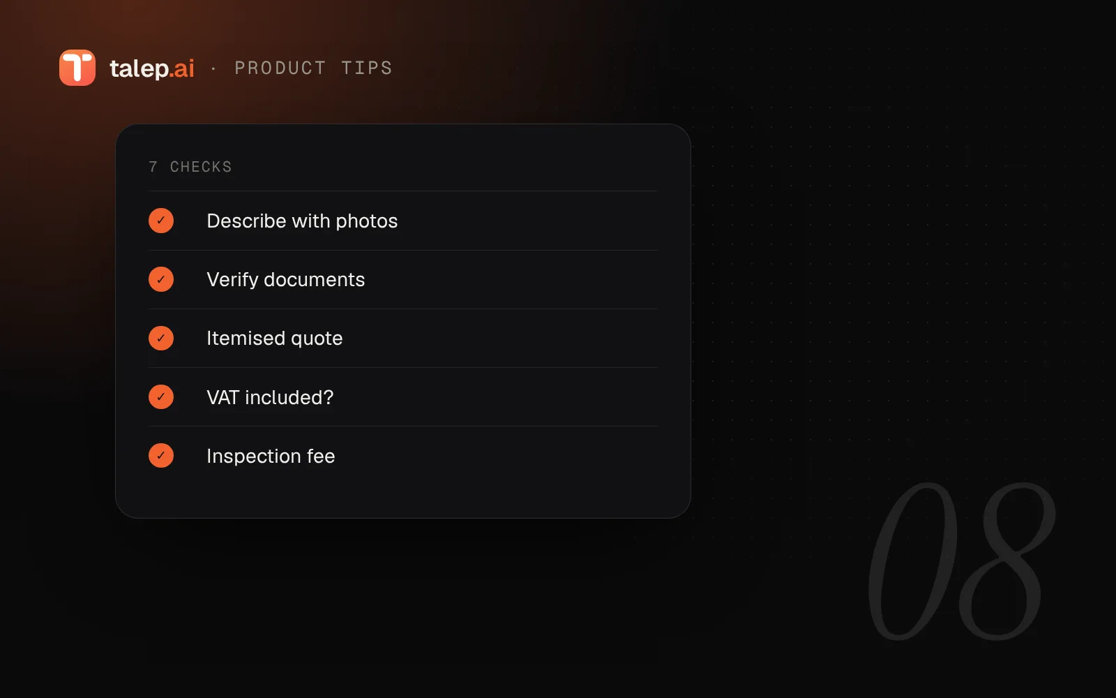This screenshot has height=698, width=1116.
Task: Open the Itemised quote list row
Action: click(403, 339)
